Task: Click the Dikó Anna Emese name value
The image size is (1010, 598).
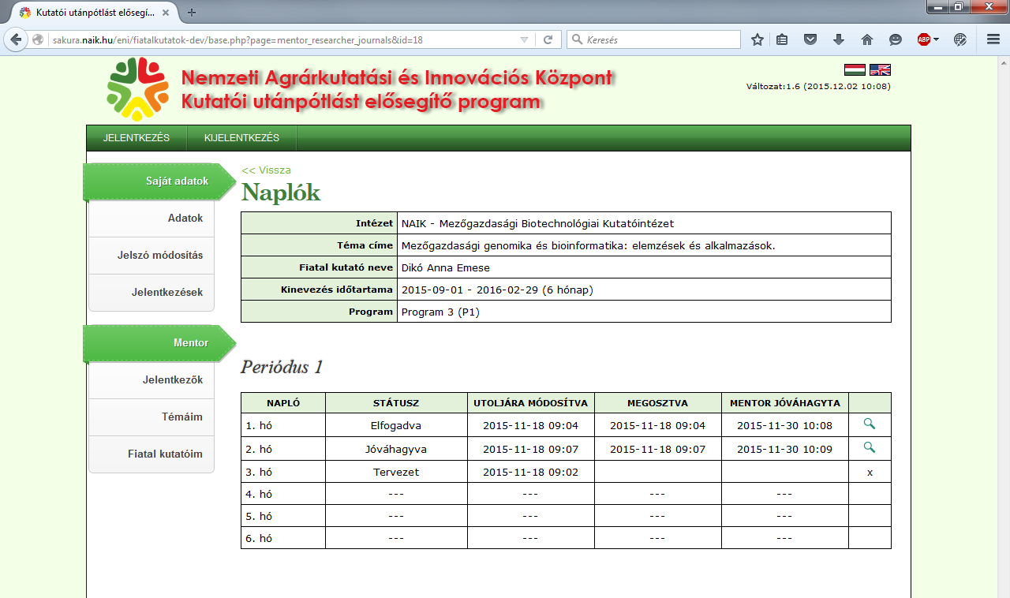Action: (x=446, y=267)
